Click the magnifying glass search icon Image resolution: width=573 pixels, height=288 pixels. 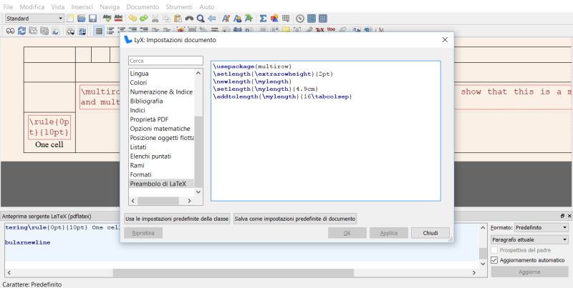[x=201, y=19]
